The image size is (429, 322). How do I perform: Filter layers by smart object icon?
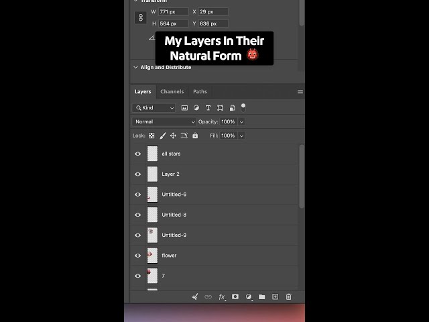coord(233,108)
